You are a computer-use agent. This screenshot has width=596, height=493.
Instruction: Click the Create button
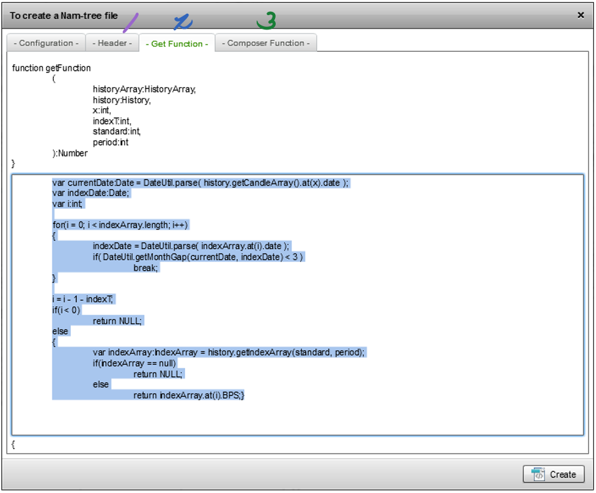[x=553, y=474]
